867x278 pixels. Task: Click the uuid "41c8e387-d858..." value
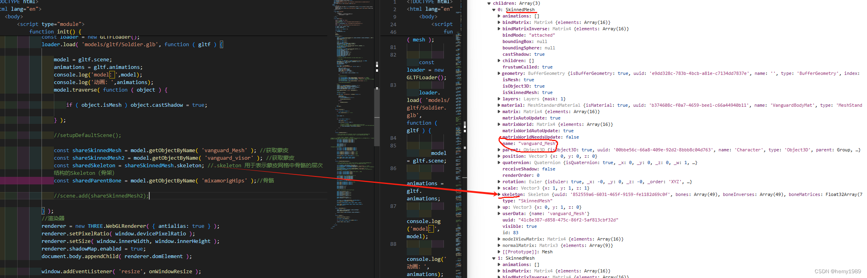568,220
